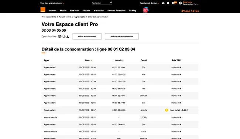Expand Assistance & Contact menu
This screenshot has width=240, height=139.
150,3
